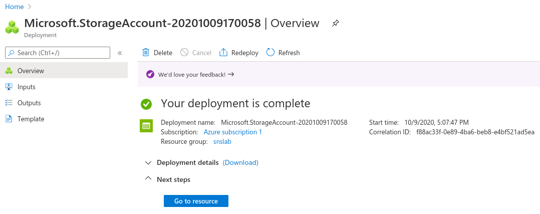This screenshot has height=214, width=540.
Task: Click the green deployment cubes icon in header
Action: (12, 27)
